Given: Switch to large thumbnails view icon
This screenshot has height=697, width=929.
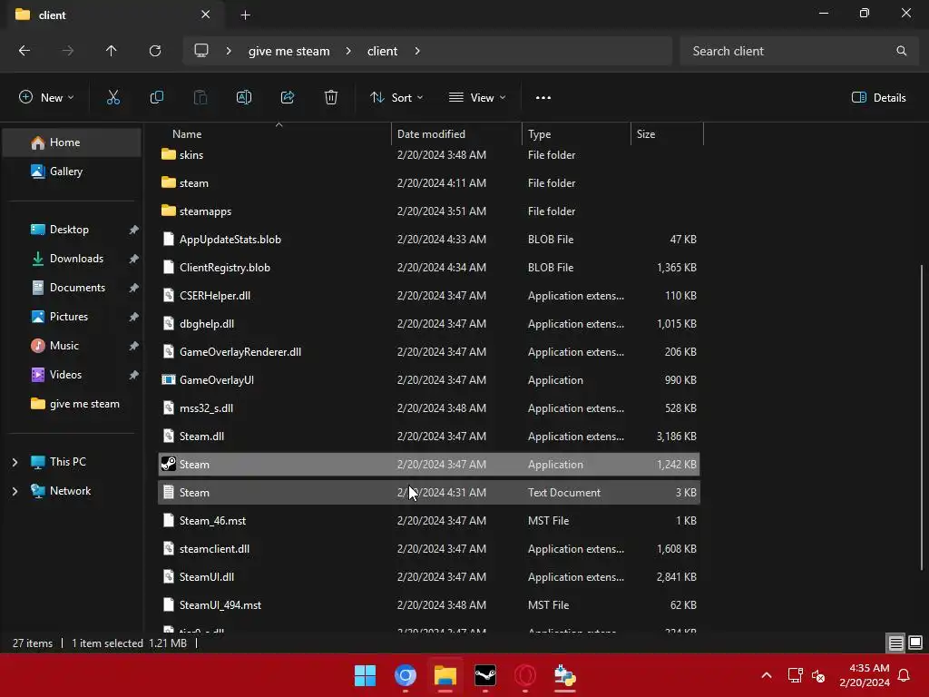Looking at the screenshot, I should point(915,643).
